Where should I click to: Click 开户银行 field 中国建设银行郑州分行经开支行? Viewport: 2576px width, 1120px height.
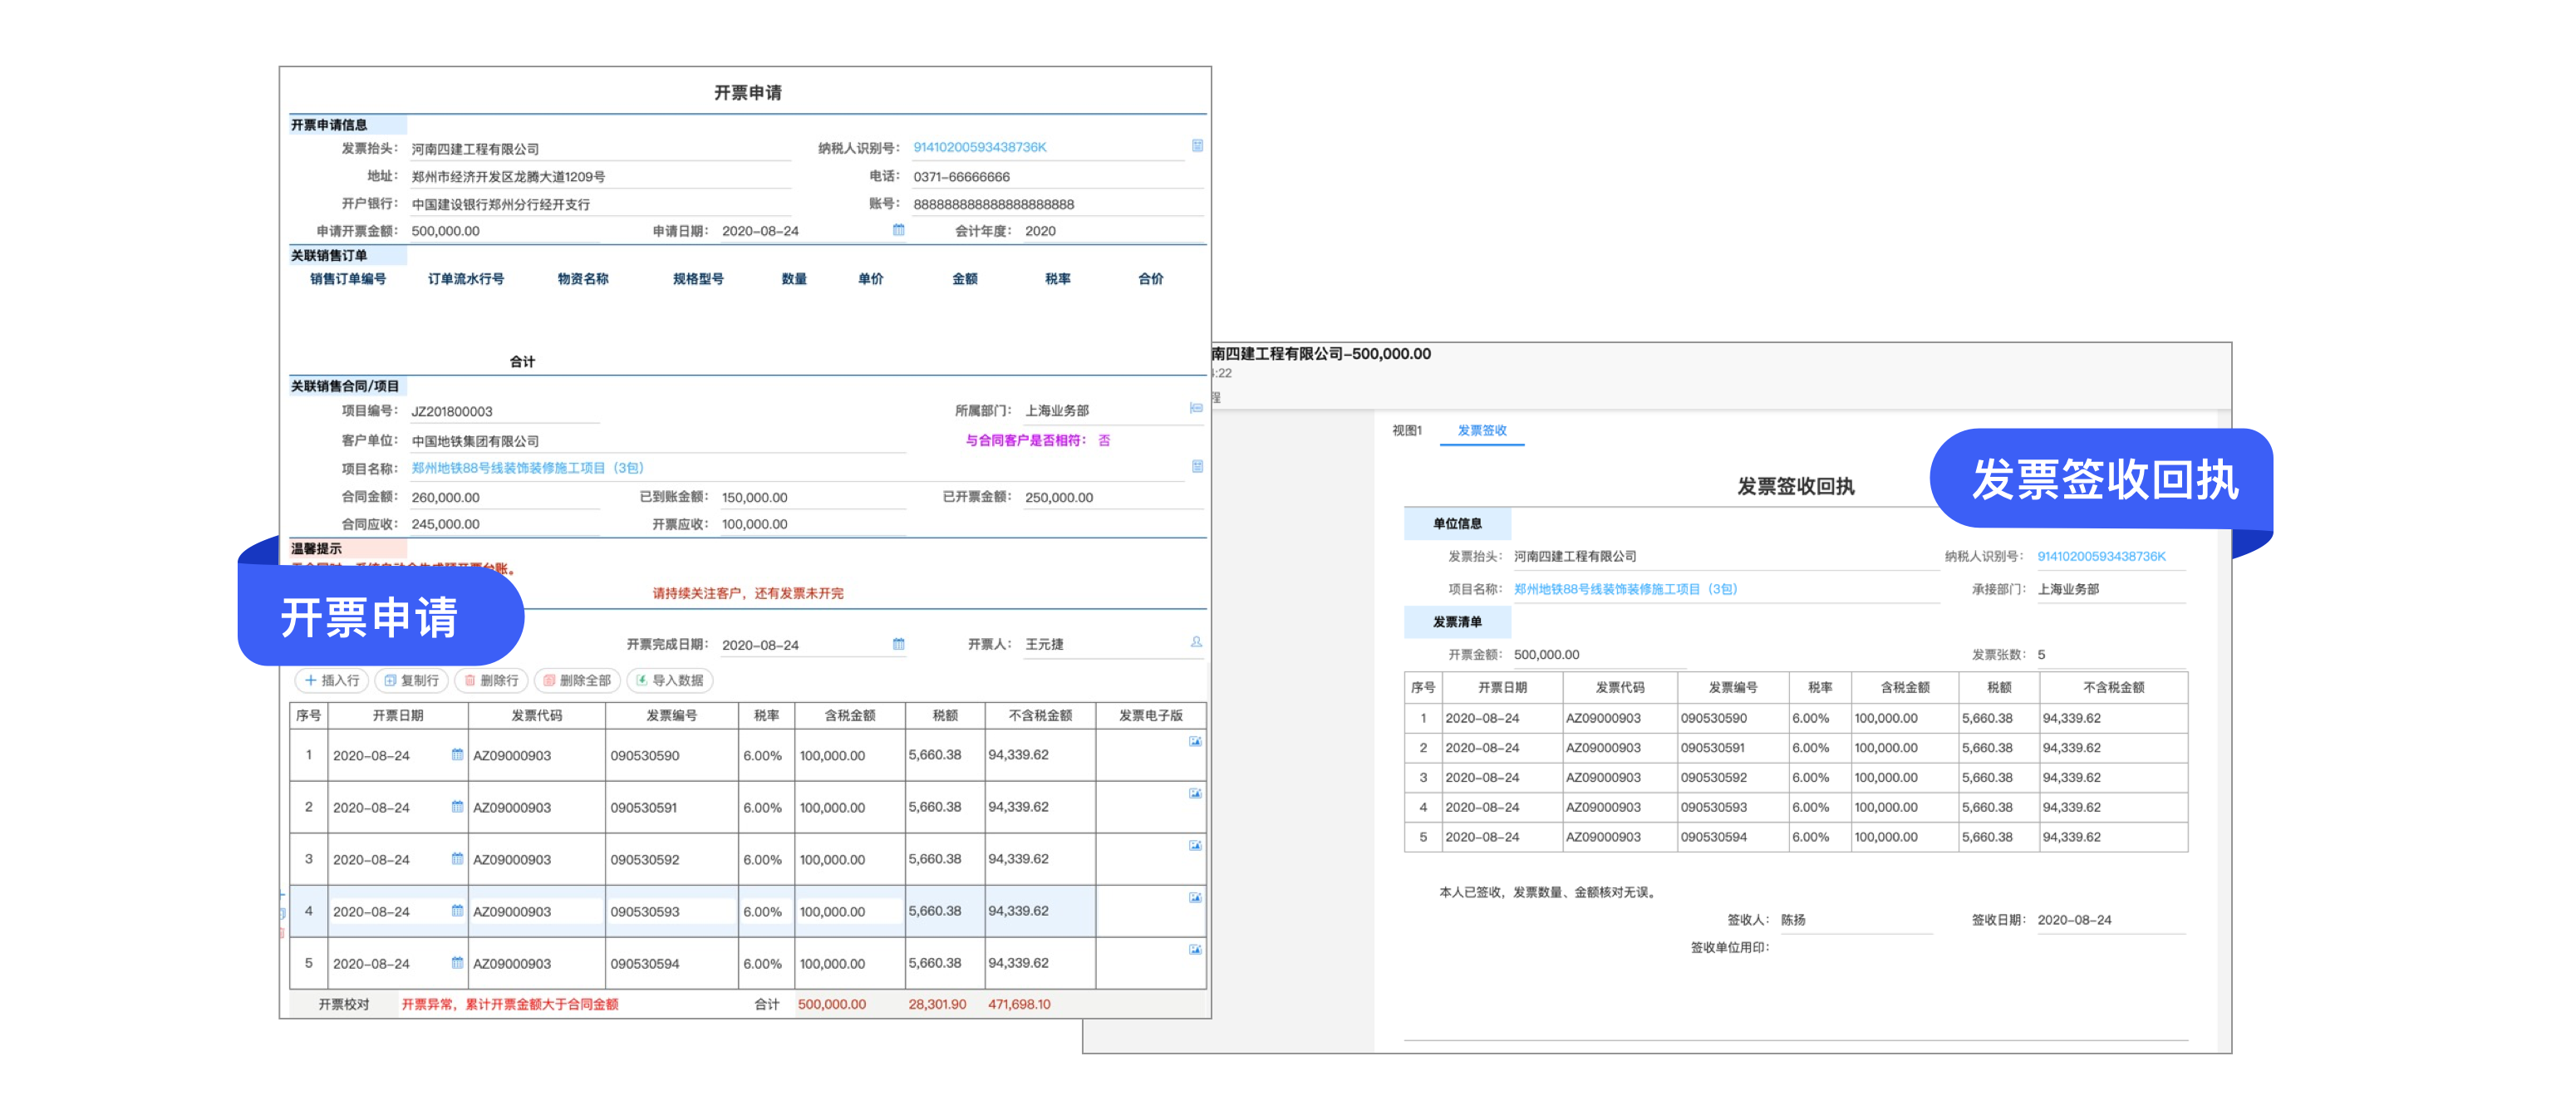(600, 204)
